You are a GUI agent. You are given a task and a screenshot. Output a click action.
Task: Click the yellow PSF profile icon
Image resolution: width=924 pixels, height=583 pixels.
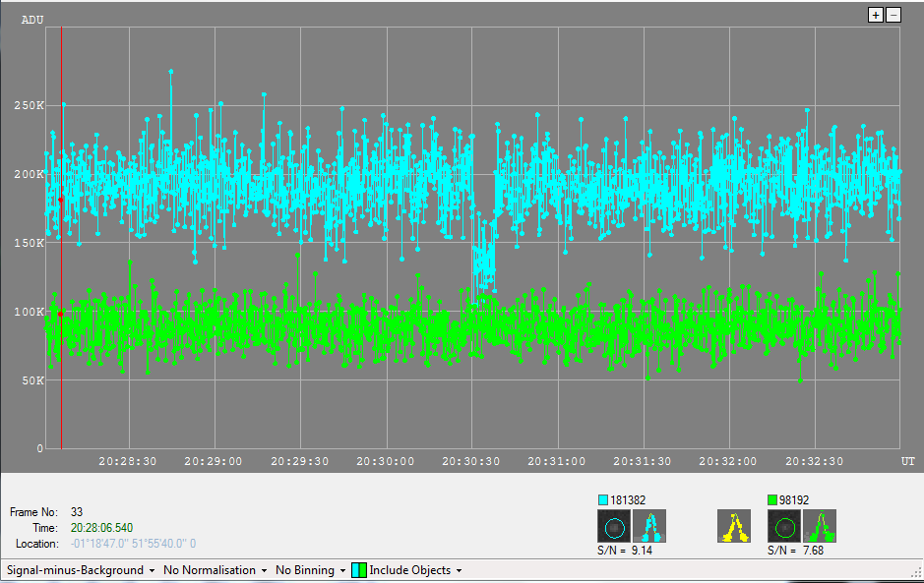734,527
